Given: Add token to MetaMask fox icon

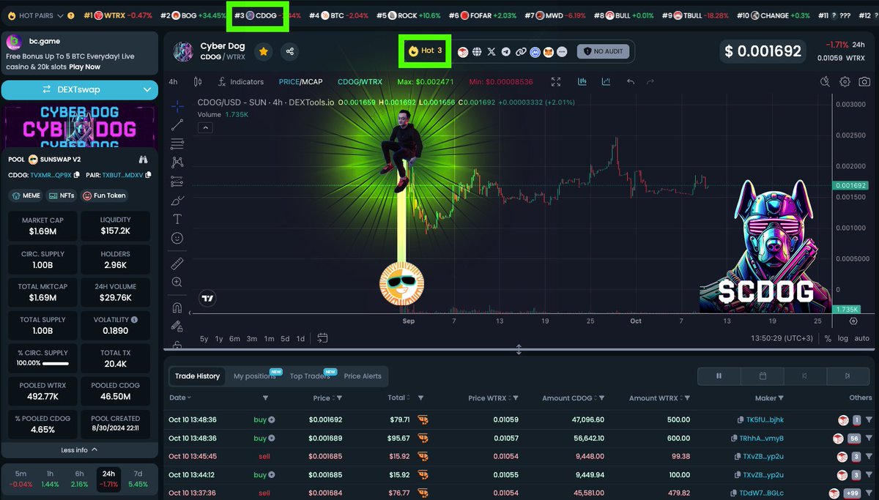Looking at the screenshot, I should pos(549,52).
